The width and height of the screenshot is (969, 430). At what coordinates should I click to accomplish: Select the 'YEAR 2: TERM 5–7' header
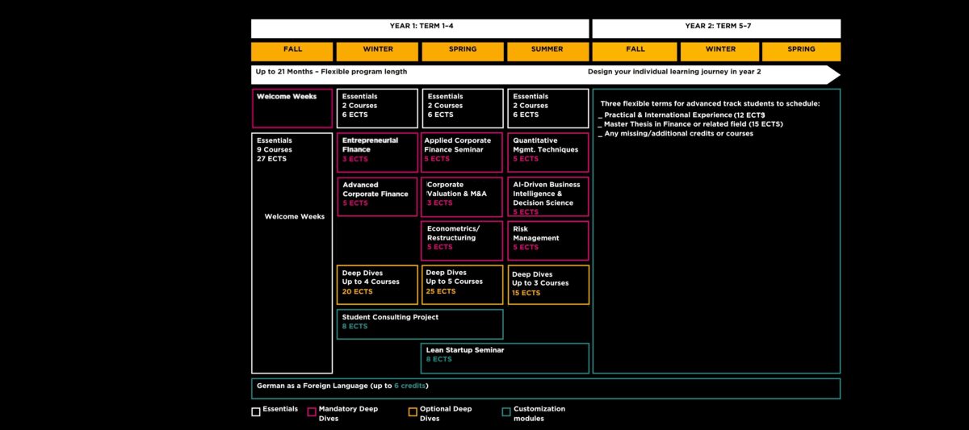pos(716,28)
